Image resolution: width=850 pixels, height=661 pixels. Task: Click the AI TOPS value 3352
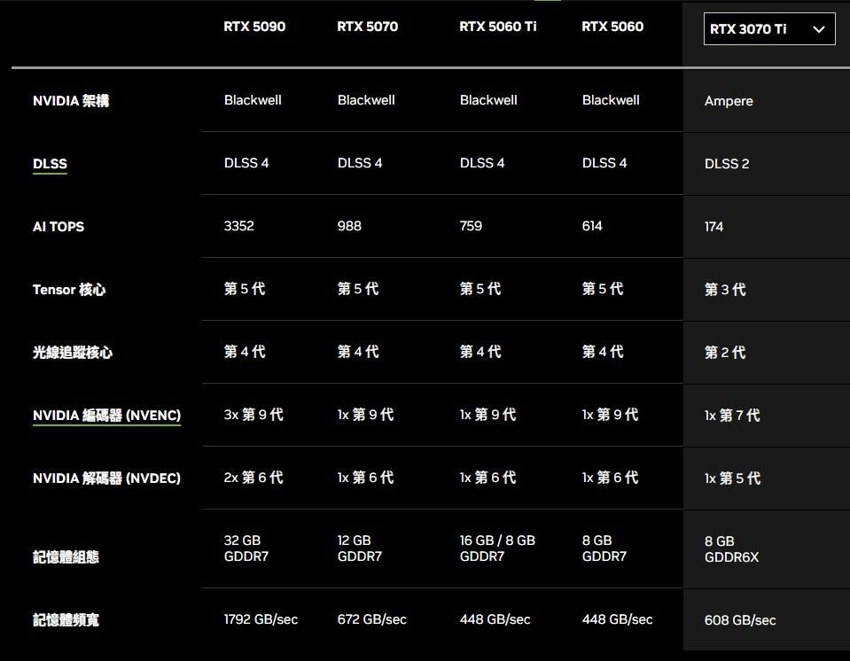[239, 226]
